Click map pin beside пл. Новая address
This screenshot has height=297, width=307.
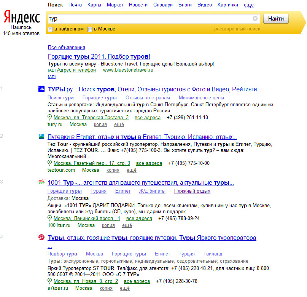(50, 281)
